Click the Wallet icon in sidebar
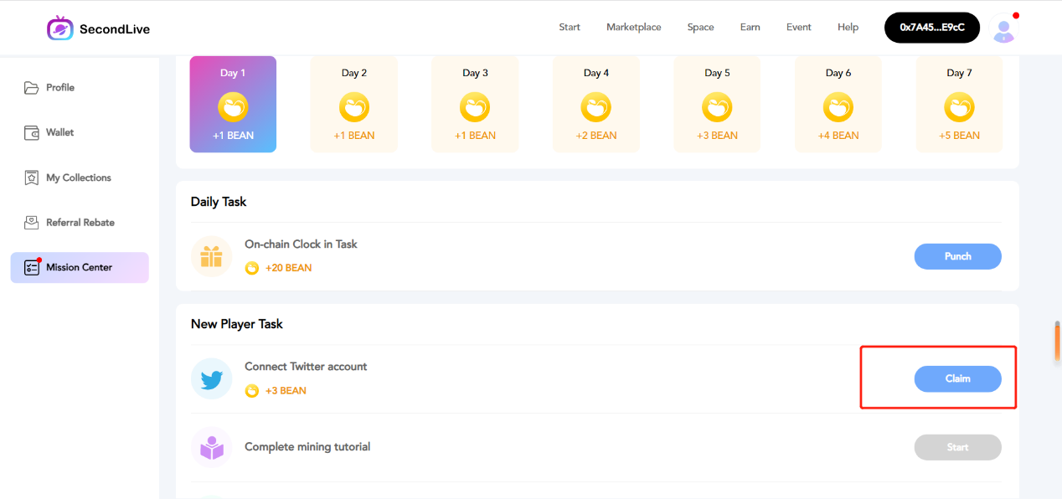Image resolution: width=1062 pixels, height=499 pixels. (x=32, y=132)
